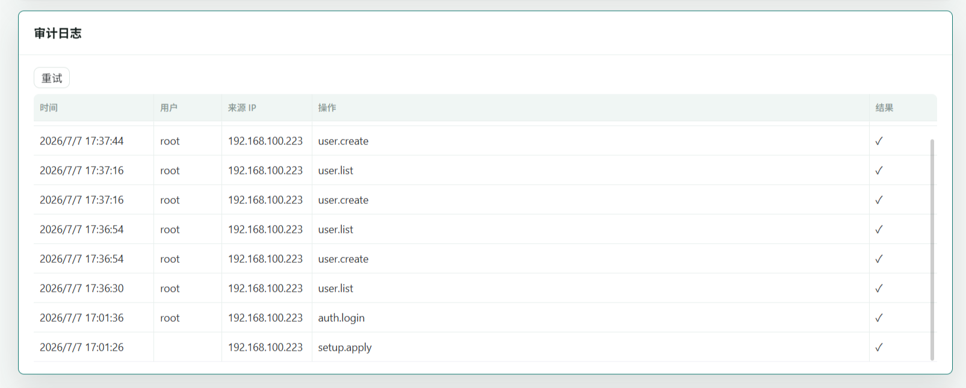The width and height of the screenshot is (966, 388).
Task: Click the checkmark beside user.list at 17:37:16
Action: tap(879, 170)
